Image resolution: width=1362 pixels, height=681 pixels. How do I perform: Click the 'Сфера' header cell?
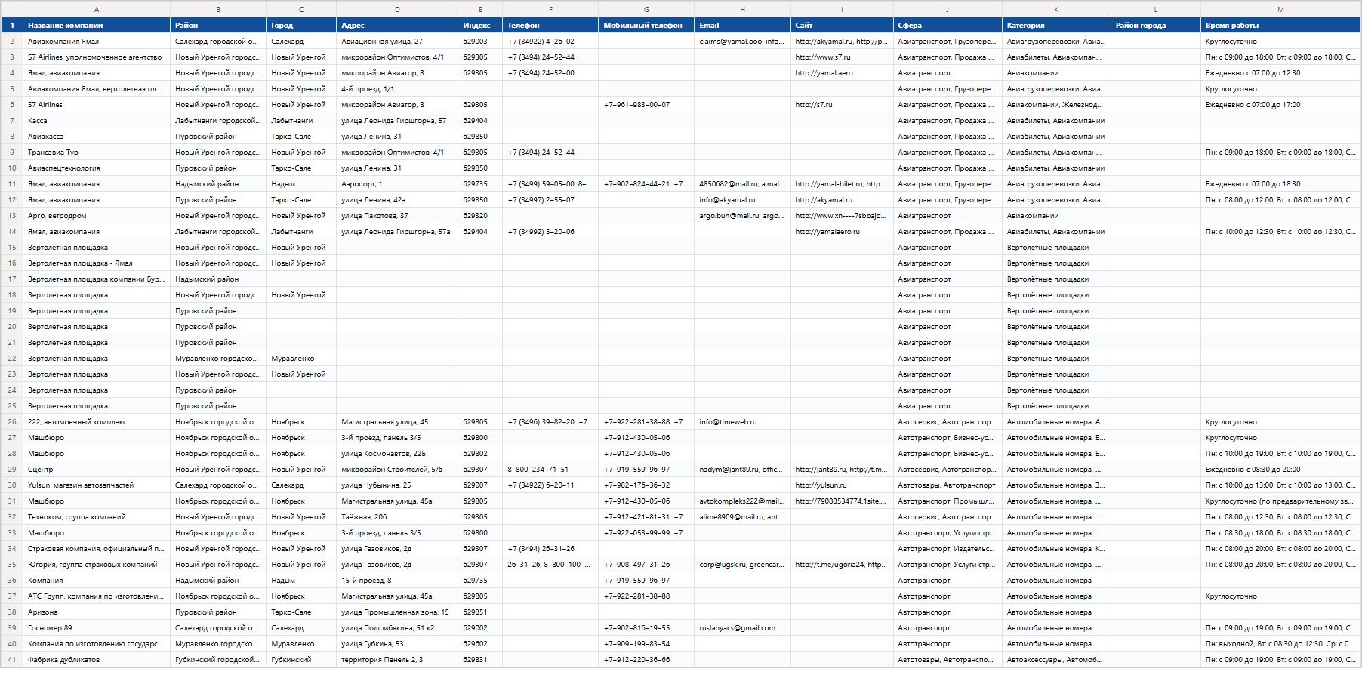click(x=948, y=25)
